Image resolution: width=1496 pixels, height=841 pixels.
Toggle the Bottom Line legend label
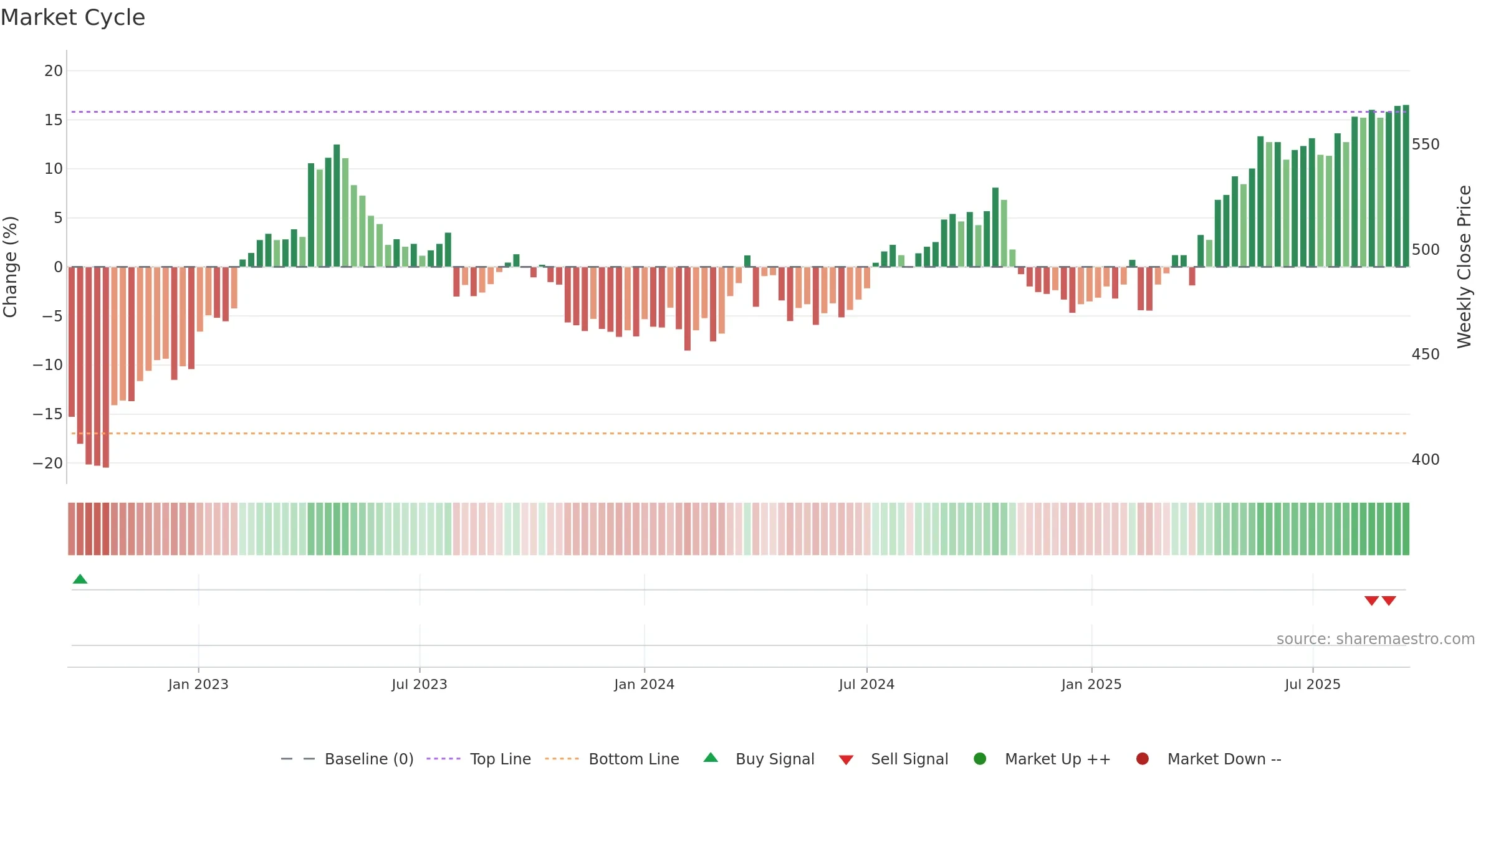tap(634, 759)
